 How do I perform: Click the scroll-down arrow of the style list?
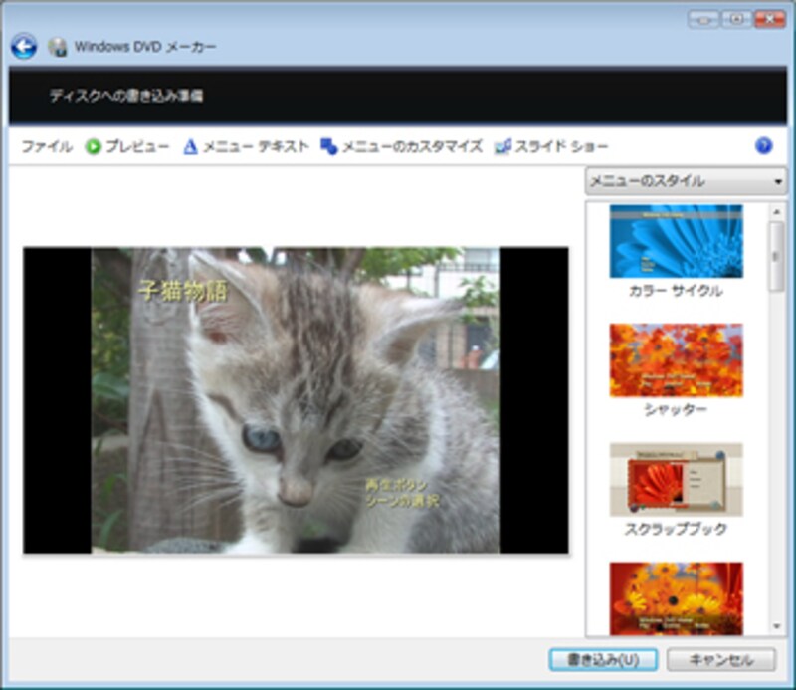click(776, 627)
